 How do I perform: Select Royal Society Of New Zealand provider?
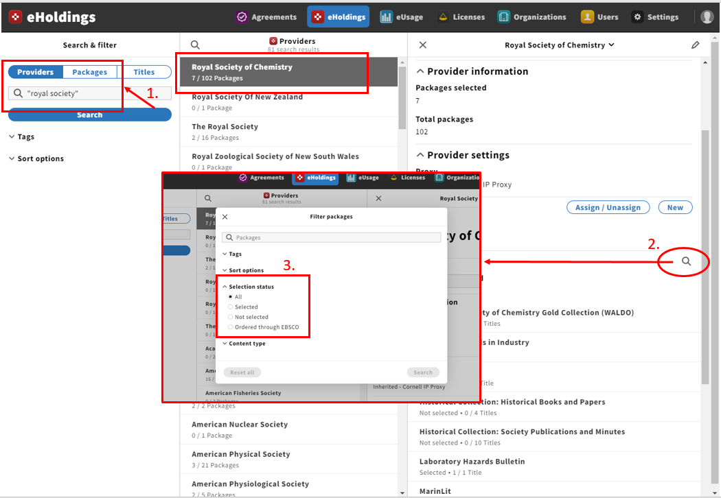tap(288, 102)
